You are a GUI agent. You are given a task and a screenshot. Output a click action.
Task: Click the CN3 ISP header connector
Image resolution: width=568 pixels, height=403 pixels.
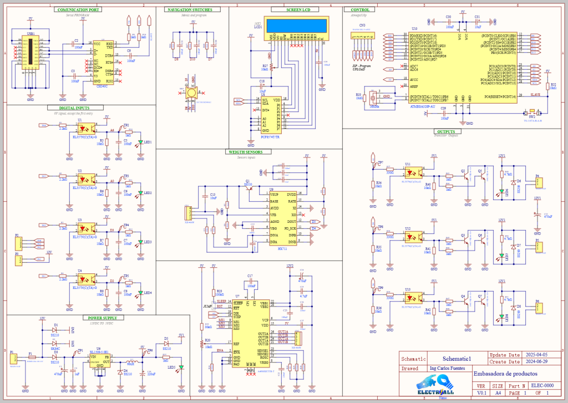[363, 36]
